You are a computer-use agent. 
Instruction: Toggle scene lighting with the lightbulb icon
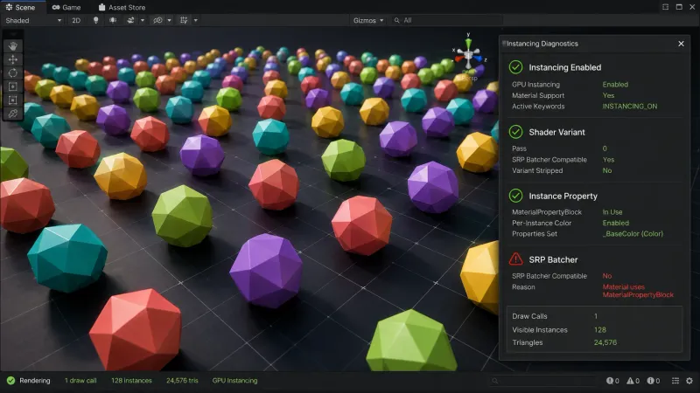[x=95, y=20]
